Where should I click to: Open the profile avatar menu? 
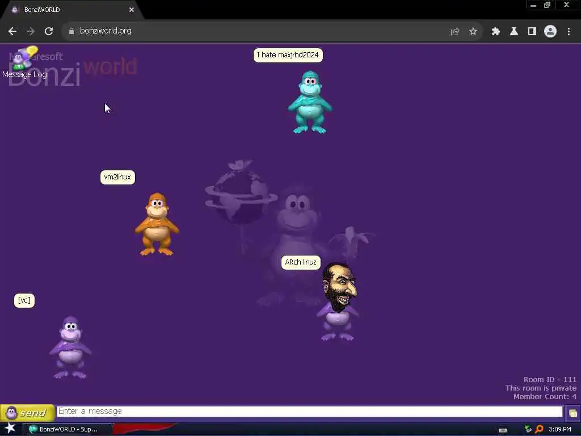click(550, 32)
